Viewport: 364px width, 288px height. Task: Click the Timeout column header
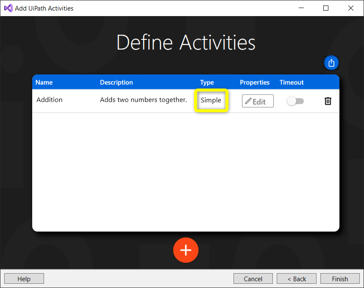(x=292, y=82)
